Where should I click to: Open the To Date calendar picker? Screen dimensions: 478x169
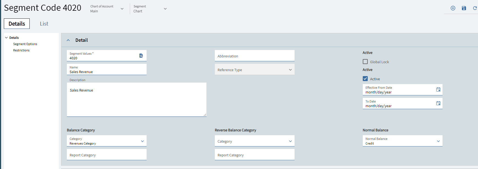pyautogui.click(x=438, y=103)
